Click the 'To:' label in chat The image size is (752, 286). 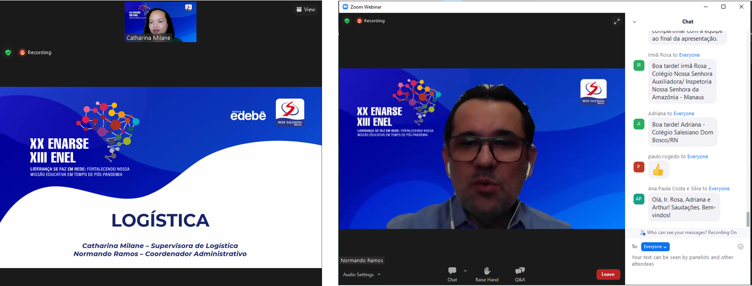(x=635, y=246)
